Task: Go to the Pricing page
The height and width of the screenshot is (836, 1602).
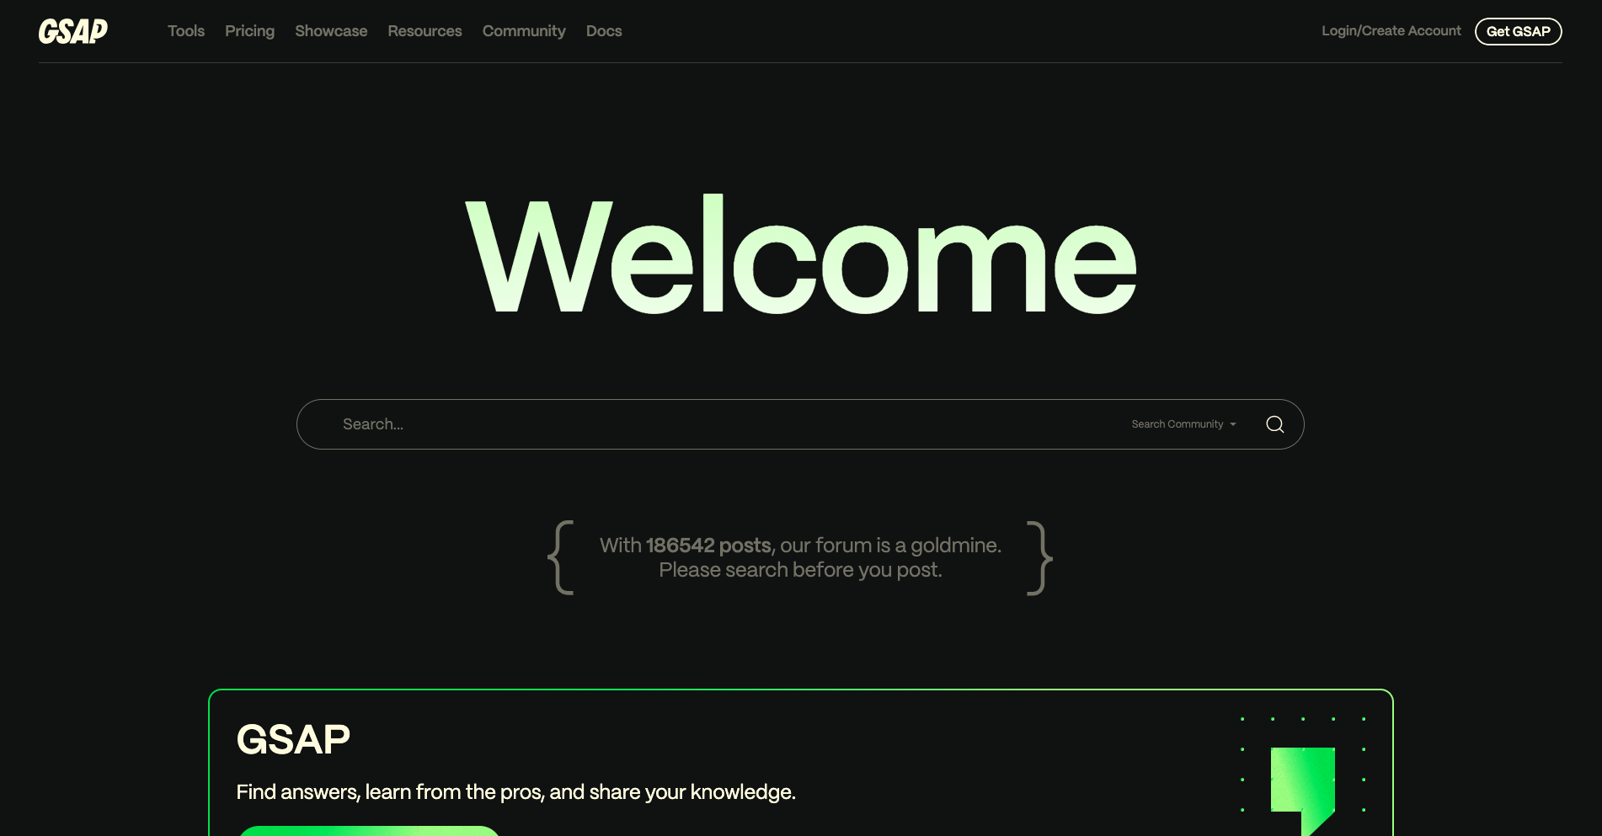Action: pyautogui.click(x=249, y=31)
